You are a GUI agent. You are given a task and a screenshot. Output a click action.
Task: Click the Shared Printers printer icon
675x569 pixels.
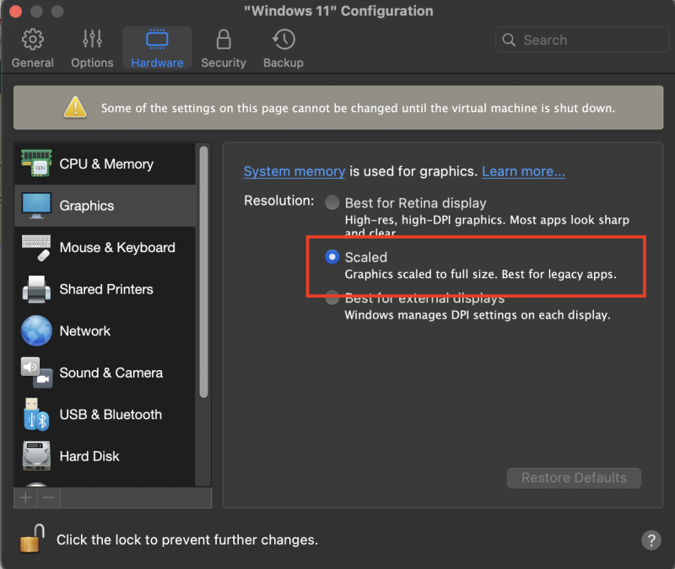pos(36,289)
